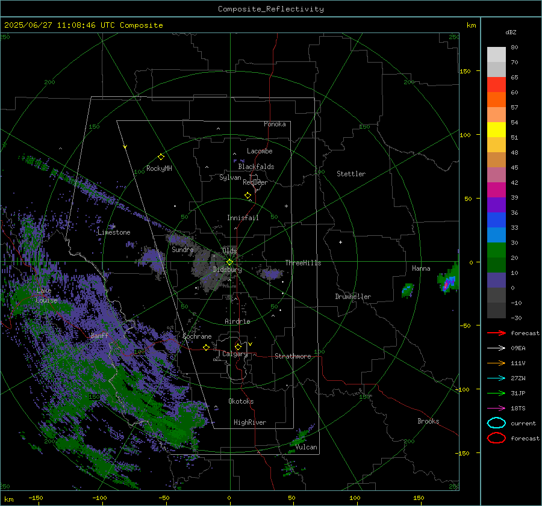542x506 pixels.
Task: Click the pink 45-42 dBZ swatch
Action: tap(496, 174)
